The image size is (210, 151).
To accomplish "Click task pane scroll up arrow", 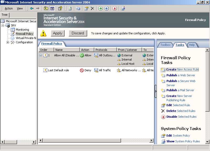I will click(x=207, y=50).
